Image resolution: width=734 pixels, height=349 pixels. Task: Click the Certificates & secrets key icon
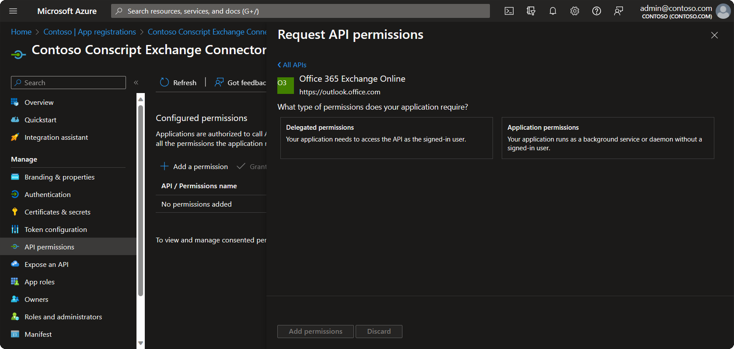point(15,212)
